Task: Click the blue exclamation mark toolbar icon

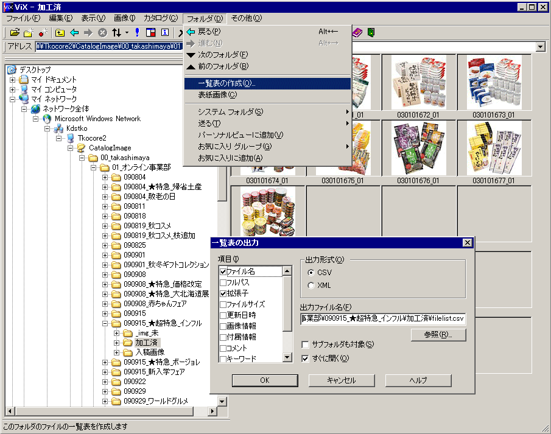Action: tap(138, 32)
